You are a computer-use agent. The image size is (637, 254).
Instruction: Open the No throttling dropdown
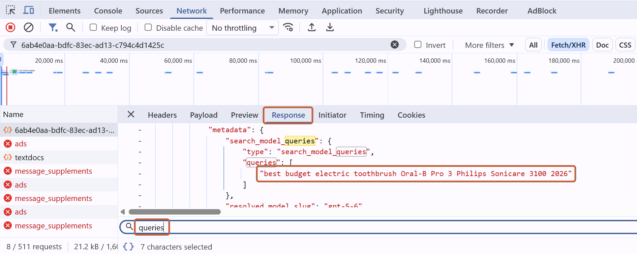[x=243, y=28]
